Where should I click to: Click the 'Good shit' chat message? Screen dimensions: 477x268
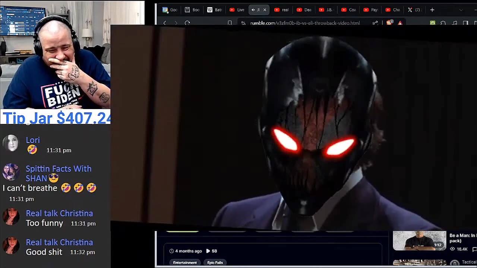click(44, 252)
